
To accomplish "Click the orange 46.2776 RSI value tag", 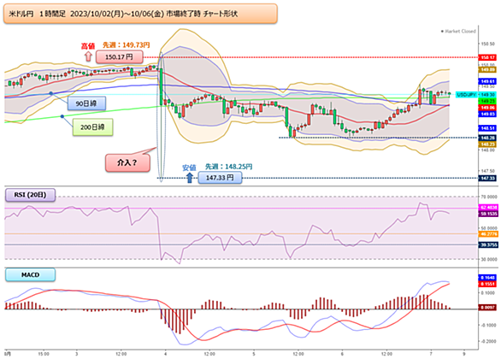I will pyautogui.click(x=488, y=234).
